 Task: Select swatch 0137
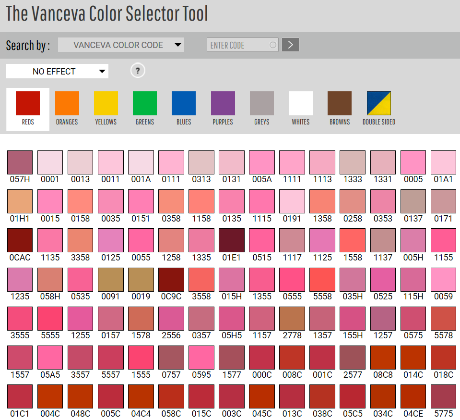[x=413, y=201]
